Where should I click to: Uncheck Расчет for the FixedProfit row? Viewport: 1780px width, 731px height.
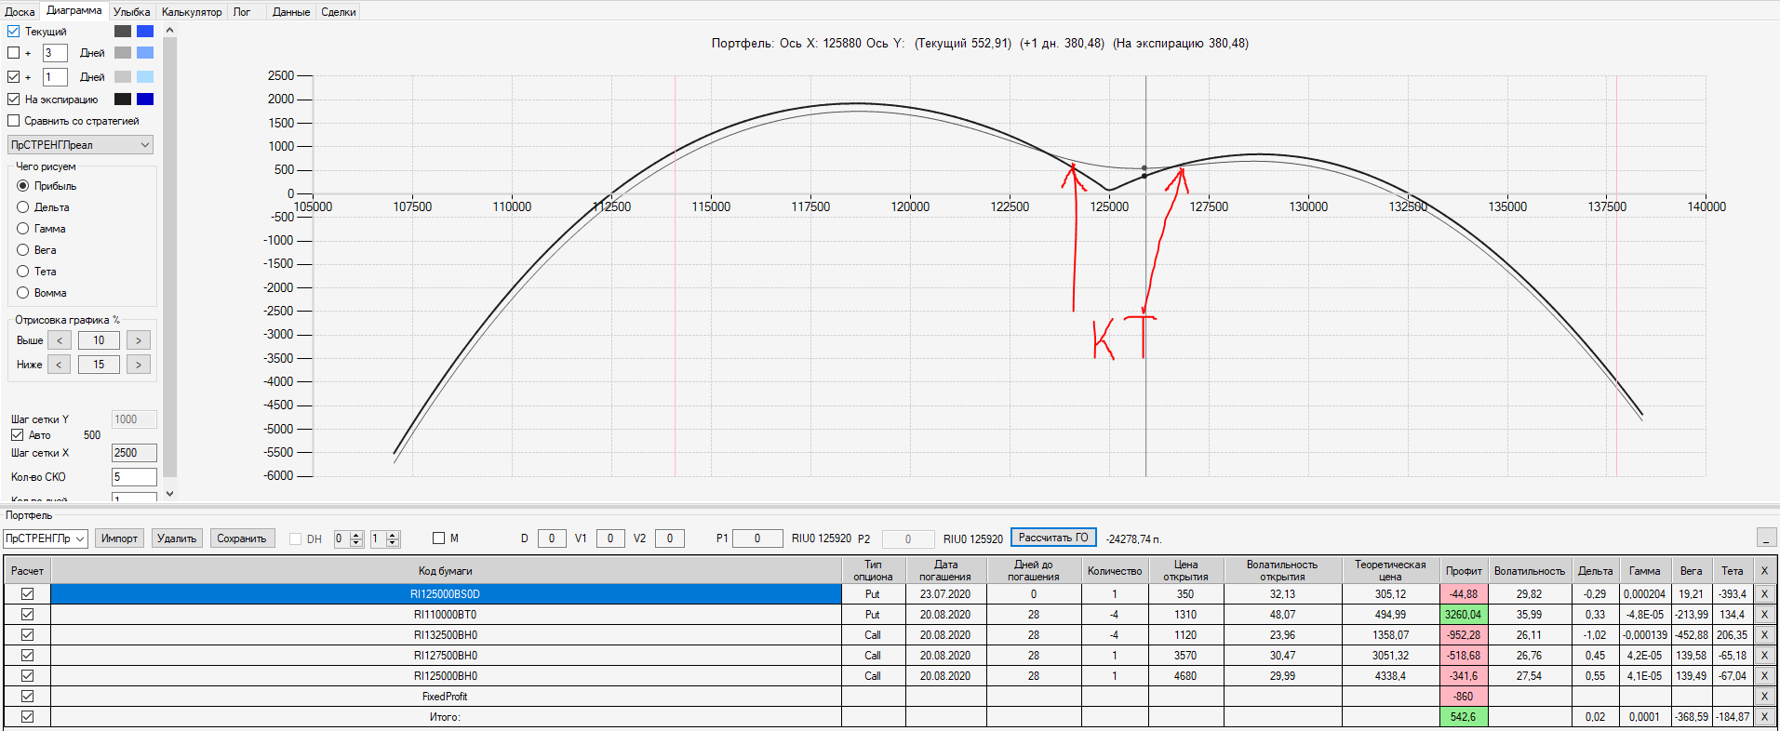tap(28, 697)
